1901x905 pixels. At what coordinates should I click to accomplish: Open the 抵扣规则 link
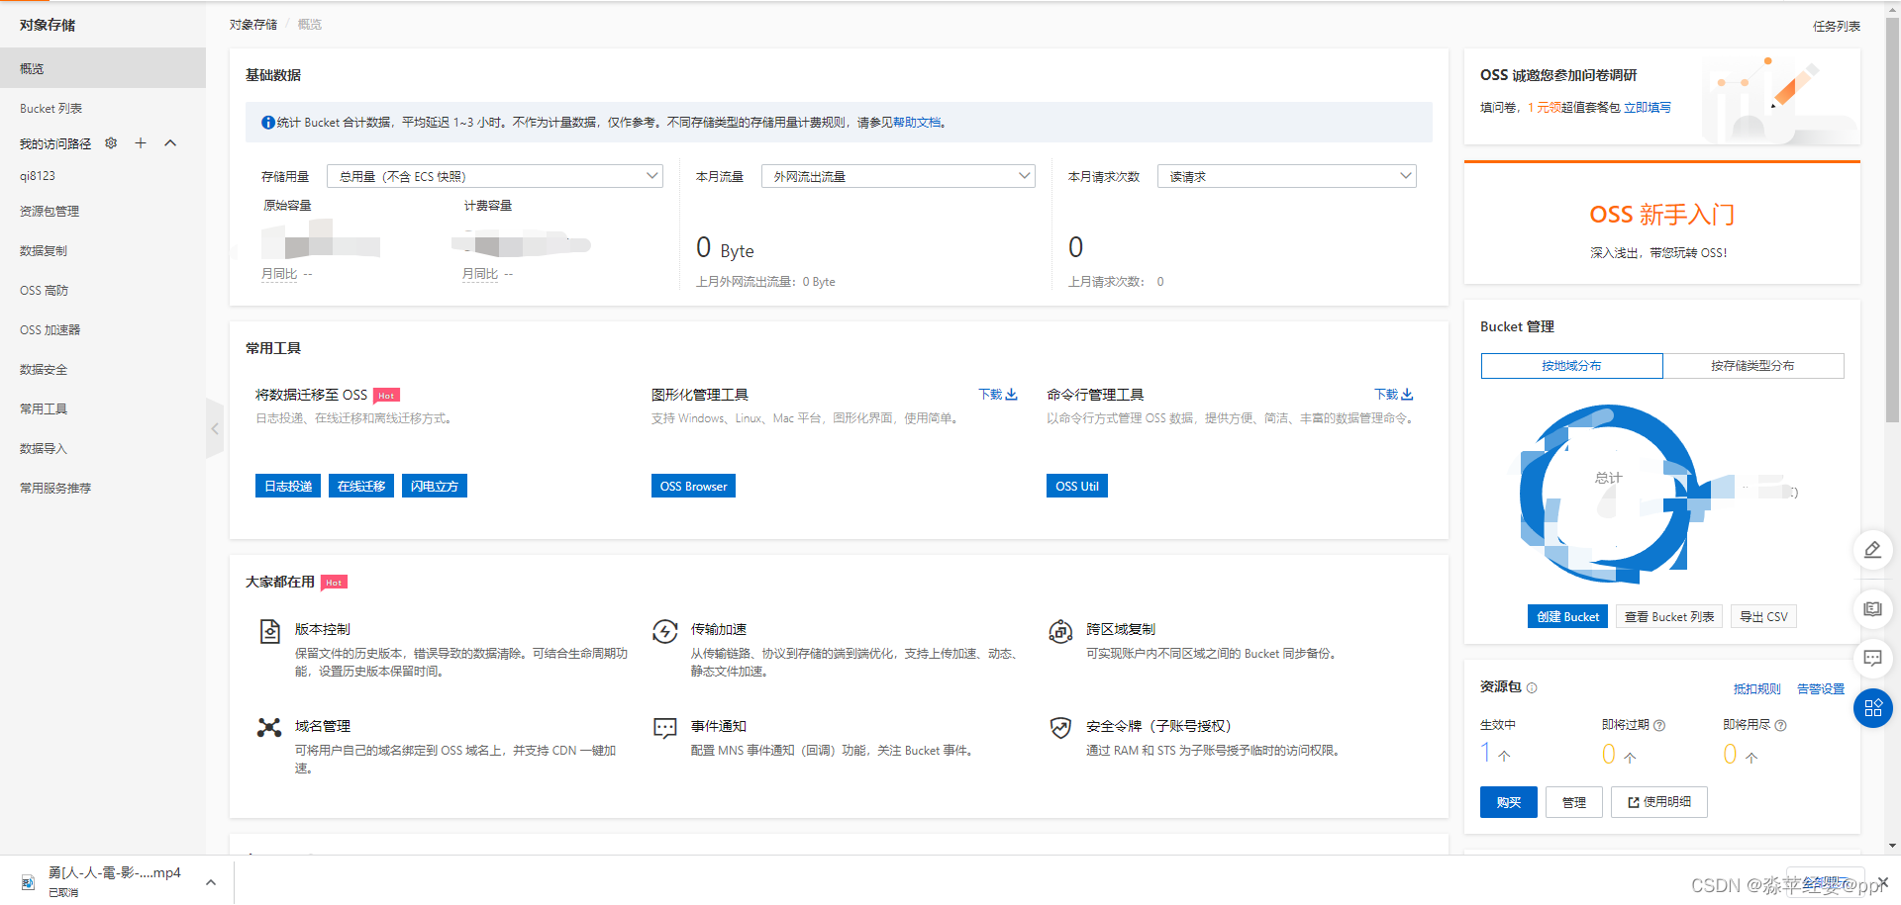pos(1756,688)
